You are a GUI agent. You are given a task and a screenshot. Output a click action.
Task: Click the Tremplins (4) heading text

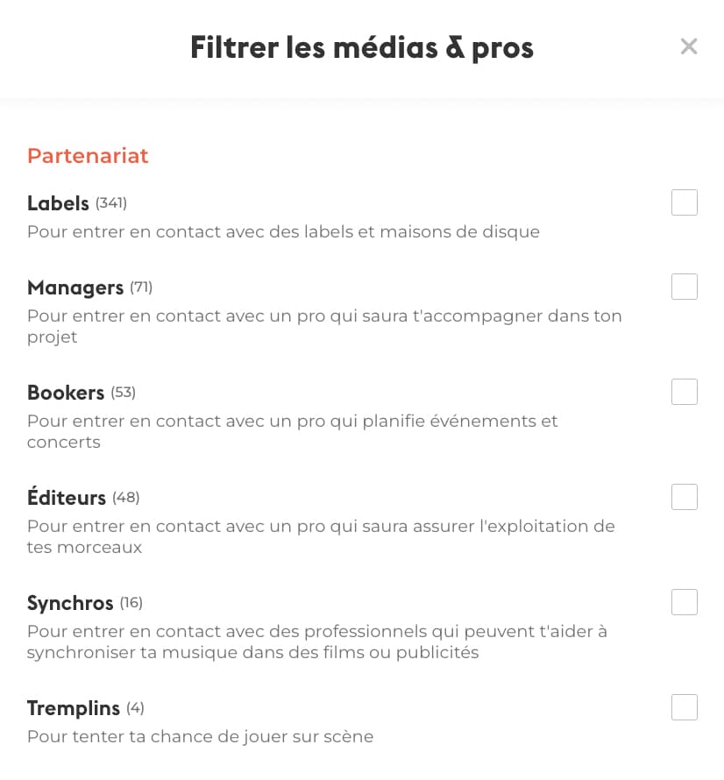pos(86,708)
